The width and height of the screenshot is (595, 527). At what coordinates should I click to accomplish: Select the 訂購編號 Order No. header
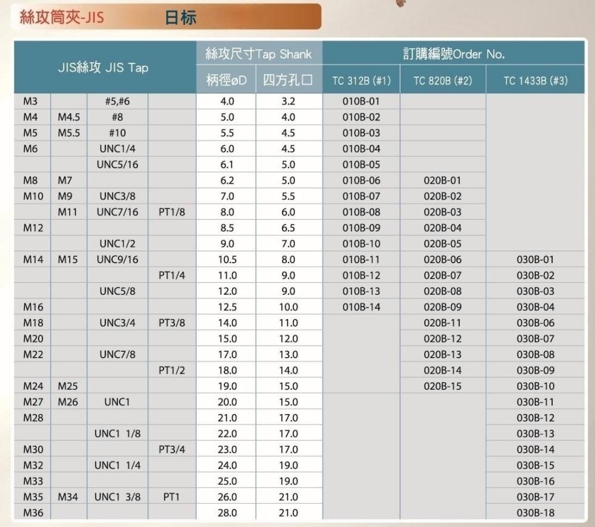[453, 55]
